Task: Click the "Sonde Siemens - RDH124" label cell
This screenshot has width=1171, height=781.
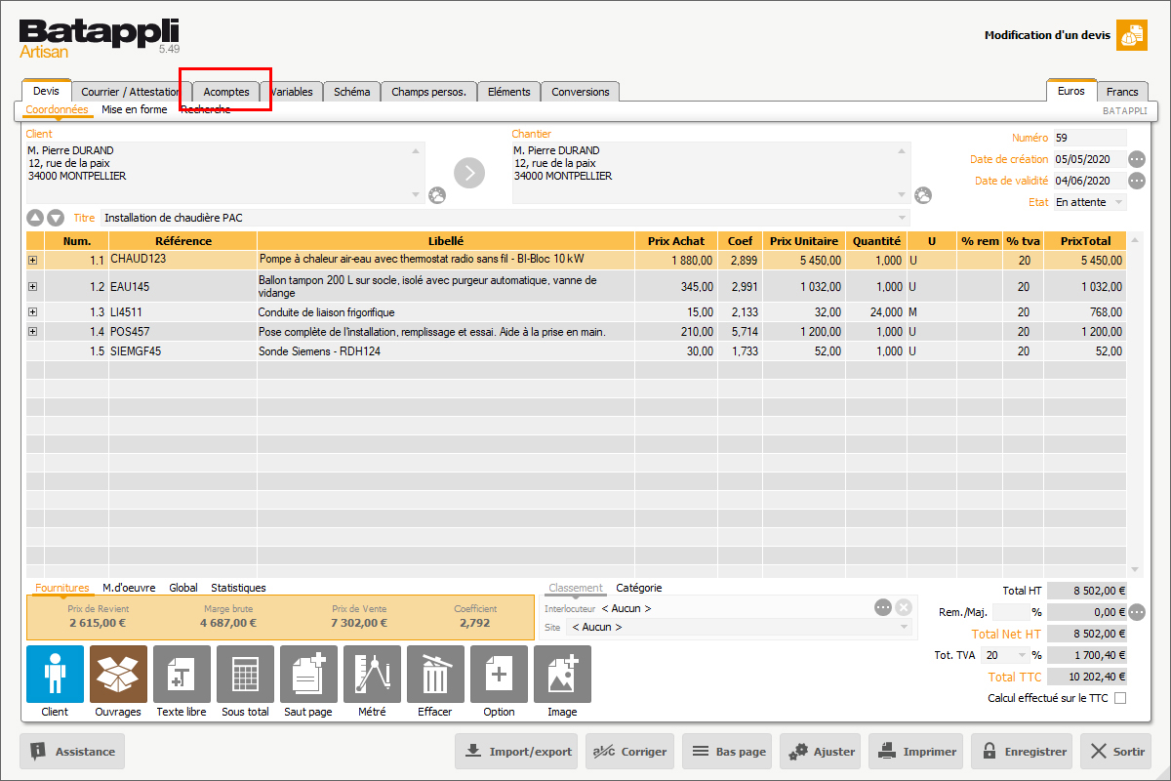Action: click(445, 351)
